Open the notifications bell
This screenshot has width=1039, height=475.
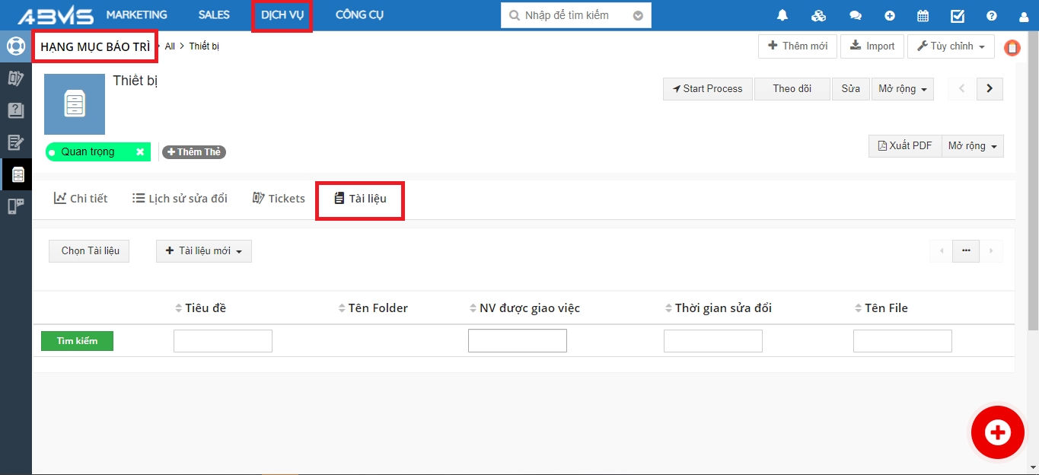(782, 15)
